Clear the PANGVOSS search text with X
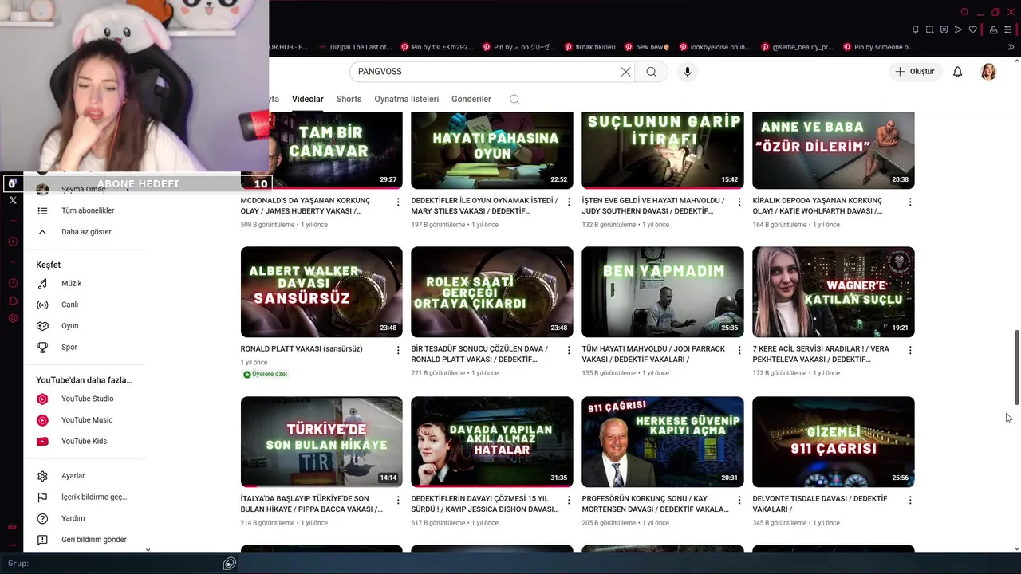Viewport: 1021px width, 574px height. click(x=626, y=72)
